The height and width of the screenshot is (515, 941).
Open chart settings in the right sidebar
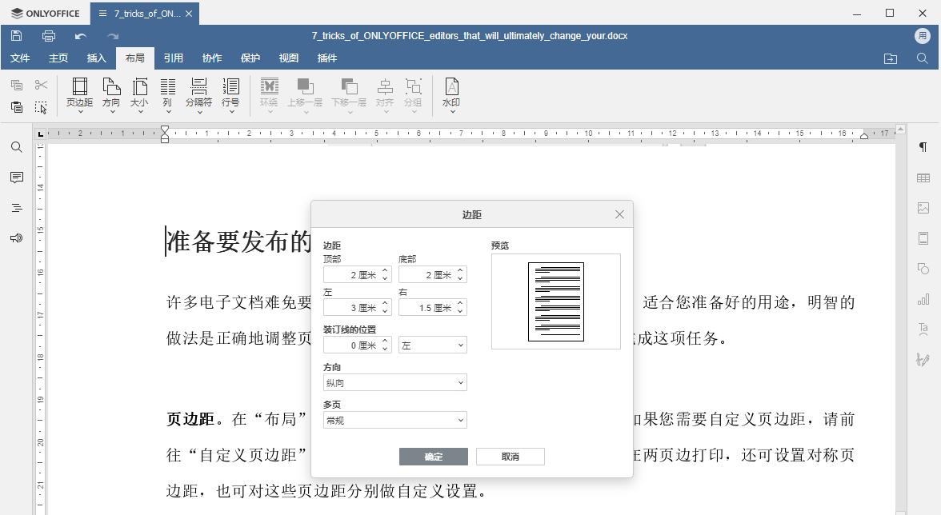click(x=922, y=298)
